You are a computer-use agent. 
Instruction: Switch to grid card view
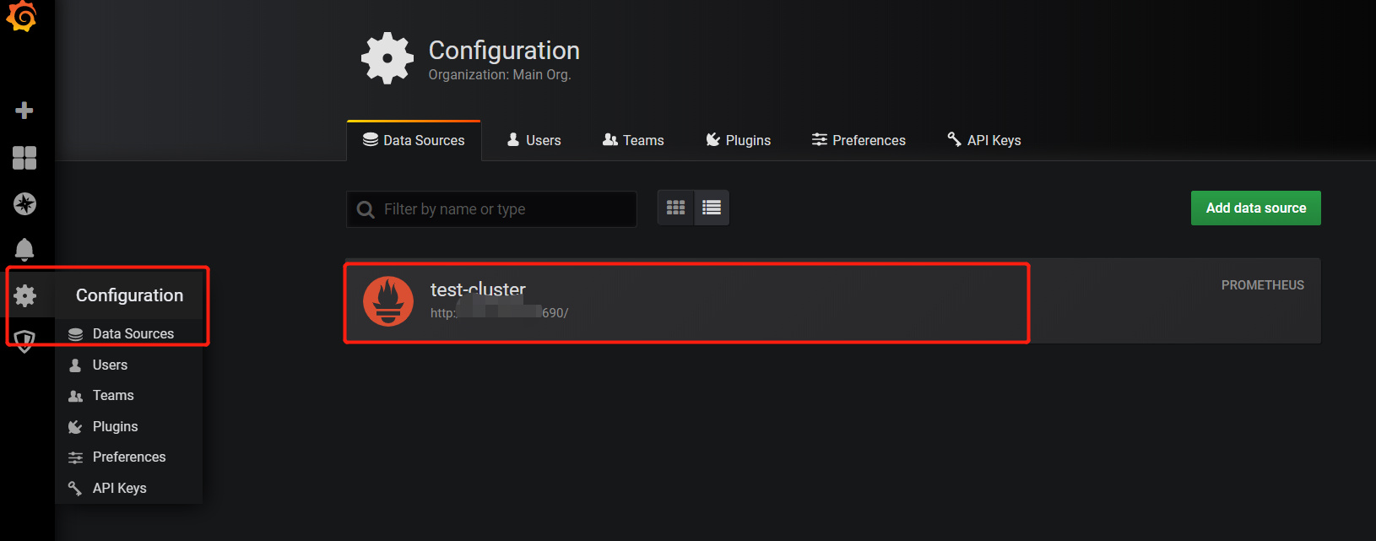(x=675, y=208)
